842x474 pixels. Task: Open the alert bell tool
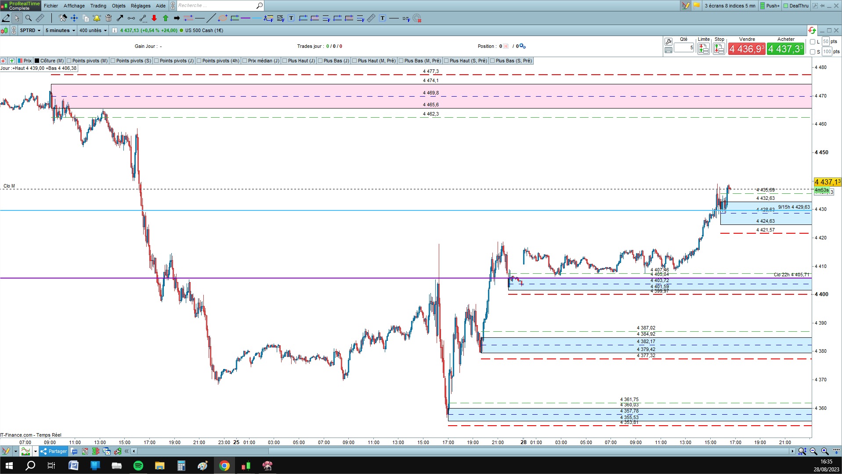(x=97, y=18)
